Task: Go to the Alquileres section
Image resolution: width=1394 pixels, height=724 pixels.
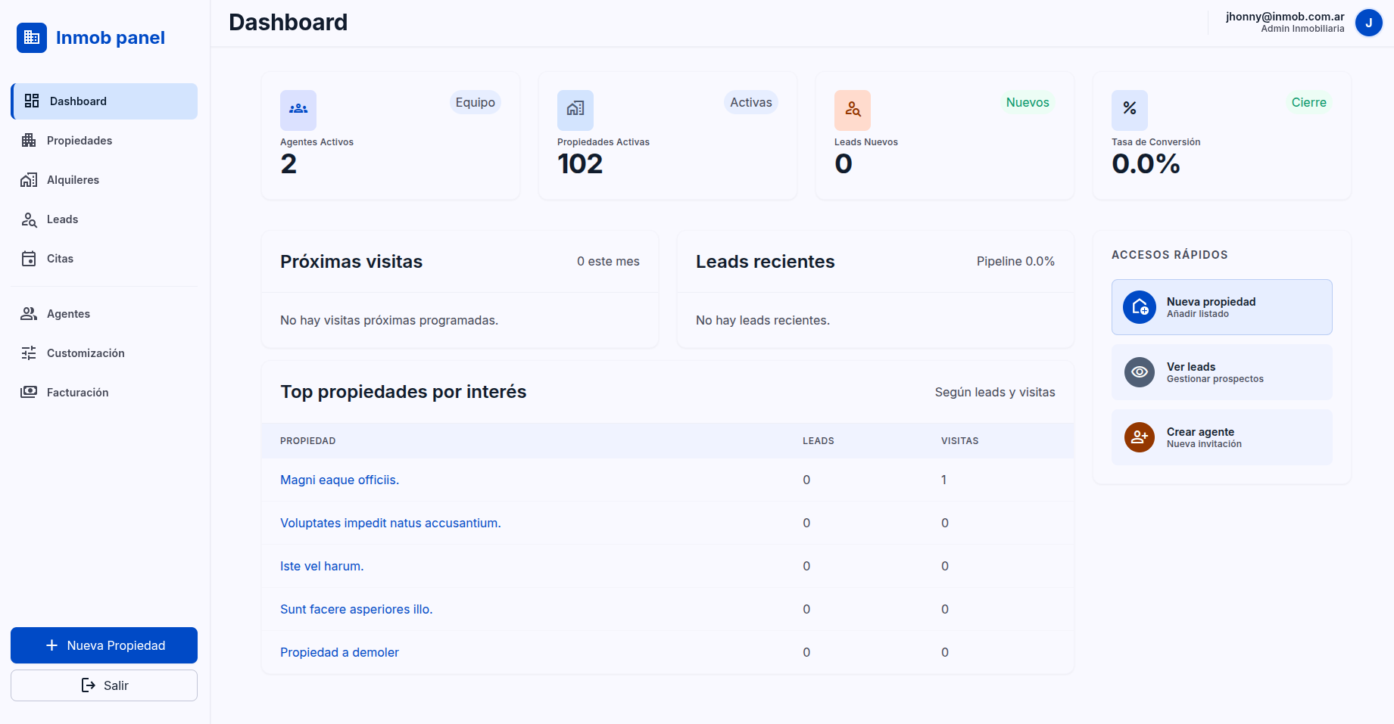Action: pos(104,180)
